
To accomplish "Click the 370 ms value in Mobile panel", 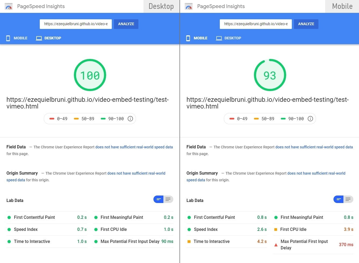I will [346, 245].
